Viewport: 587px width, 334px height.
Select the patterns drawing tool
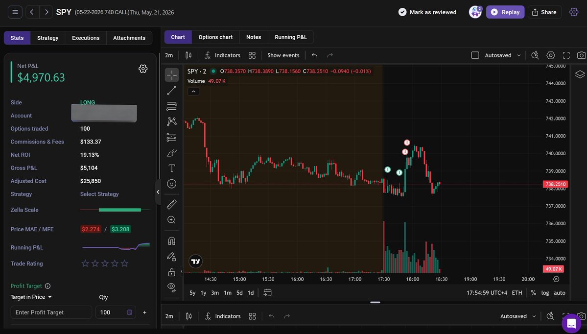click(172, 121)
